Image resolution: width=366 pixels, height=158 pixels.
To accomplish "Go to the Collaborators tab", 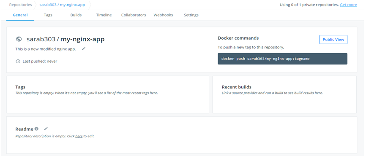I will [134, 15].
